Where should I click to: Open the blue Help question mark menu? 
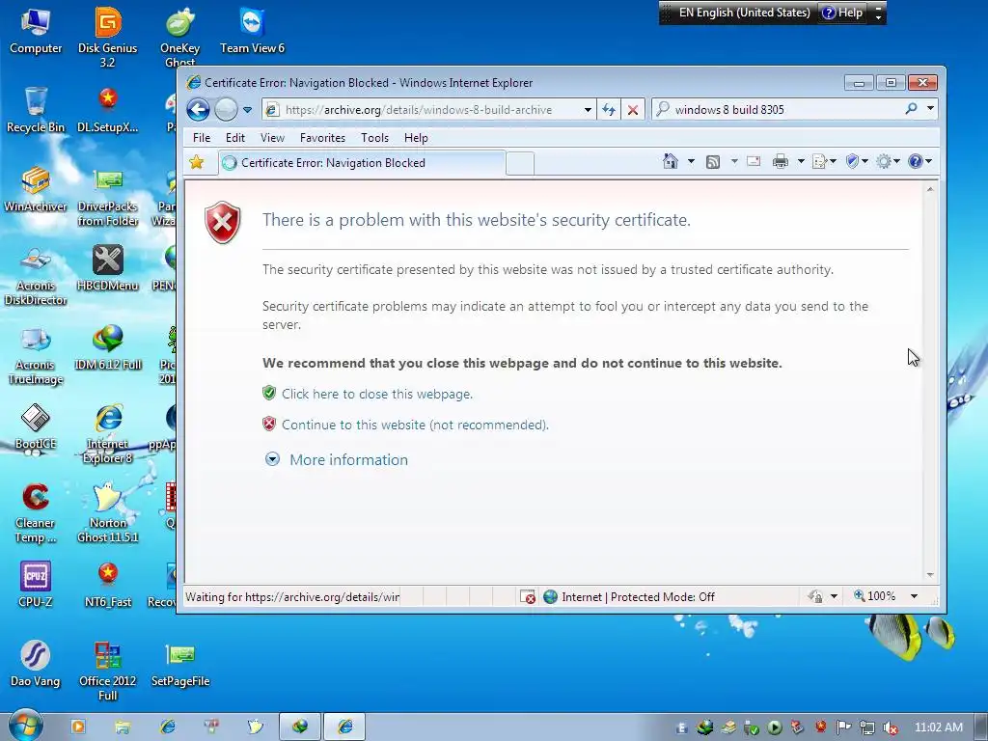click(x=919, y=162)
